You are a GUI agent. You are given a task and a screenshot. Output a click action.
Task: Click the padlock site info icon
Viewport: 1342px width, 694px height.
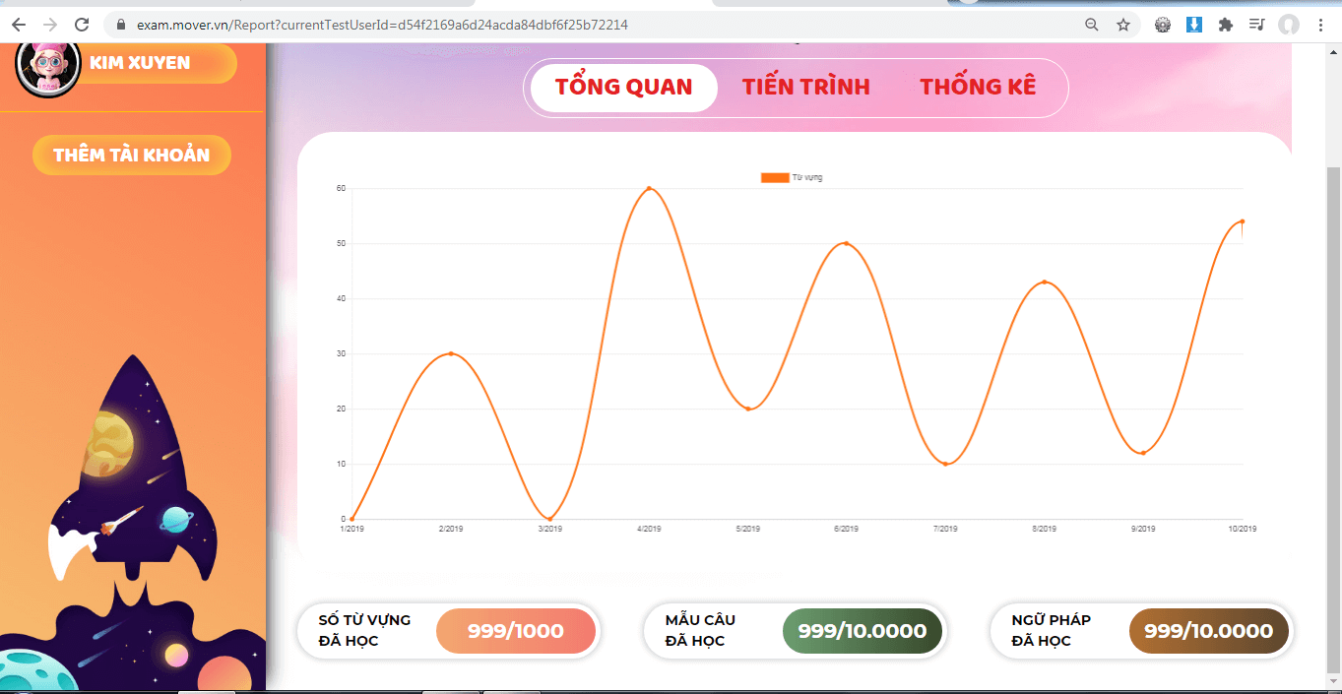pyautogui.click(x=122, y=25)
